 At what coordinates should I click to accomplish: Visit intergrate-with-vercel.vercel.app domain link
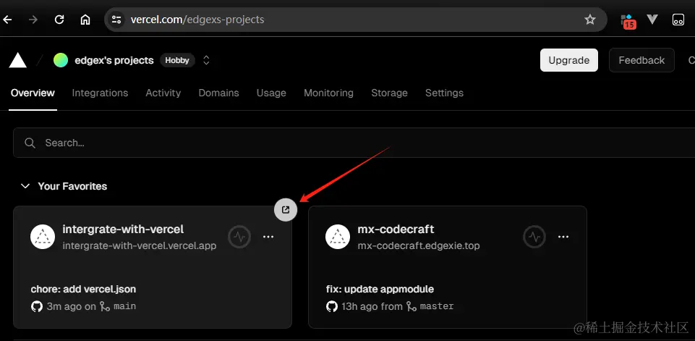pos(139,245)
